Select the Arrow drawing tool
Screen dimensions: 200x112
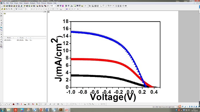click(1, 37)
